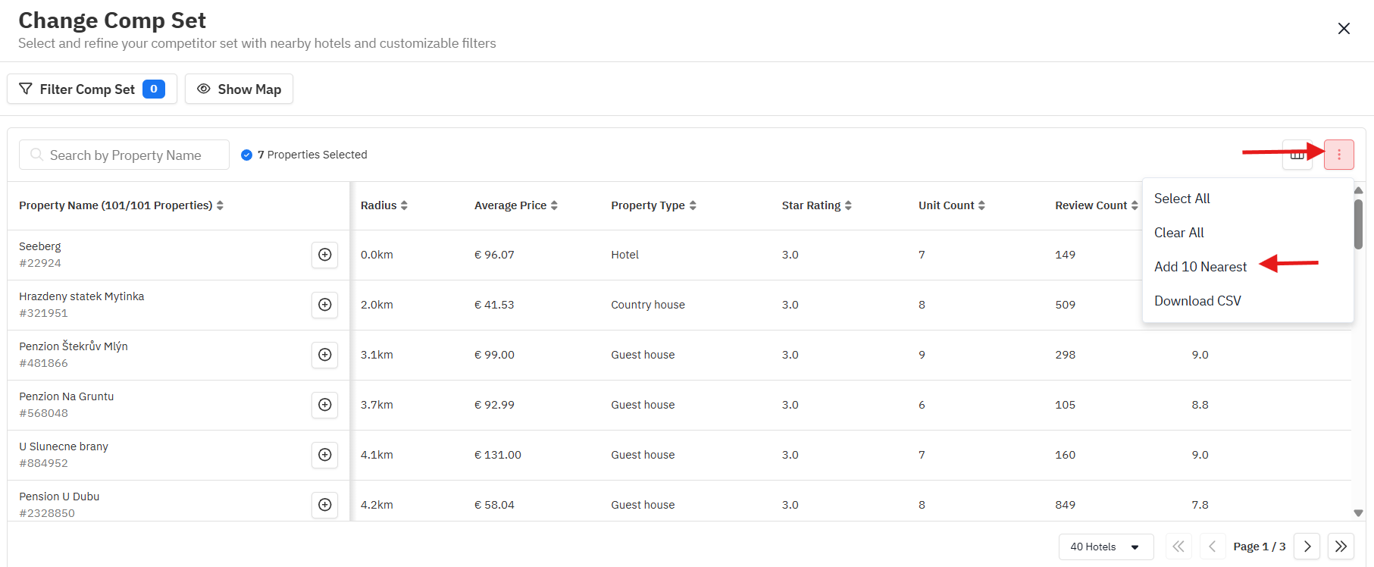
Task: Click Clear All in the menu
Action: pyautogui.click(x=1178, y=233)
